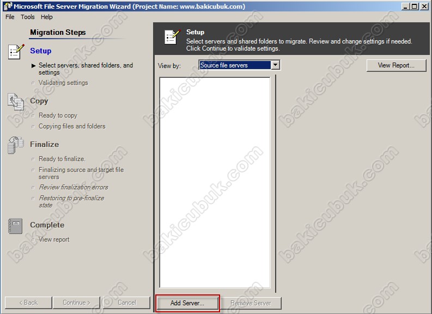Maximize the Migration Wizard window

tap(414, 7)
